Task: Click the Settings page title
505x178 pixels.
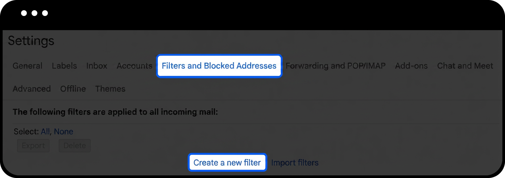Action: coord(31,41)
